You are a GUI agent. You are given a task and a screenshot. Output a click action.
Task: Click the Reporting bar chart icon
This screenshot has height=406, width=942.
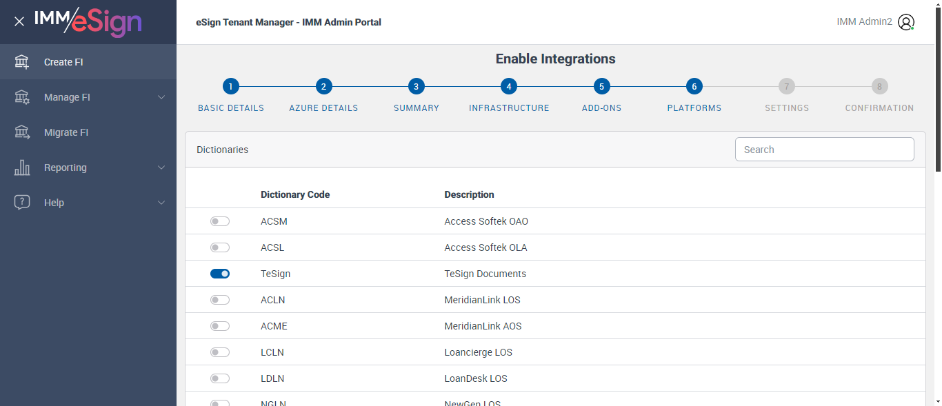click(x=22, y=168)
